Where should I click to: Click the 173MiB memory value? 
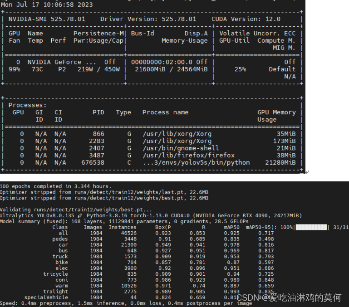tap(285, 141)
